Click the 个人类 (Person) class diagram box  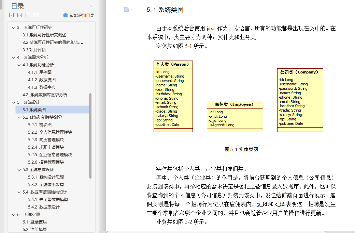(x=173, y=96)
